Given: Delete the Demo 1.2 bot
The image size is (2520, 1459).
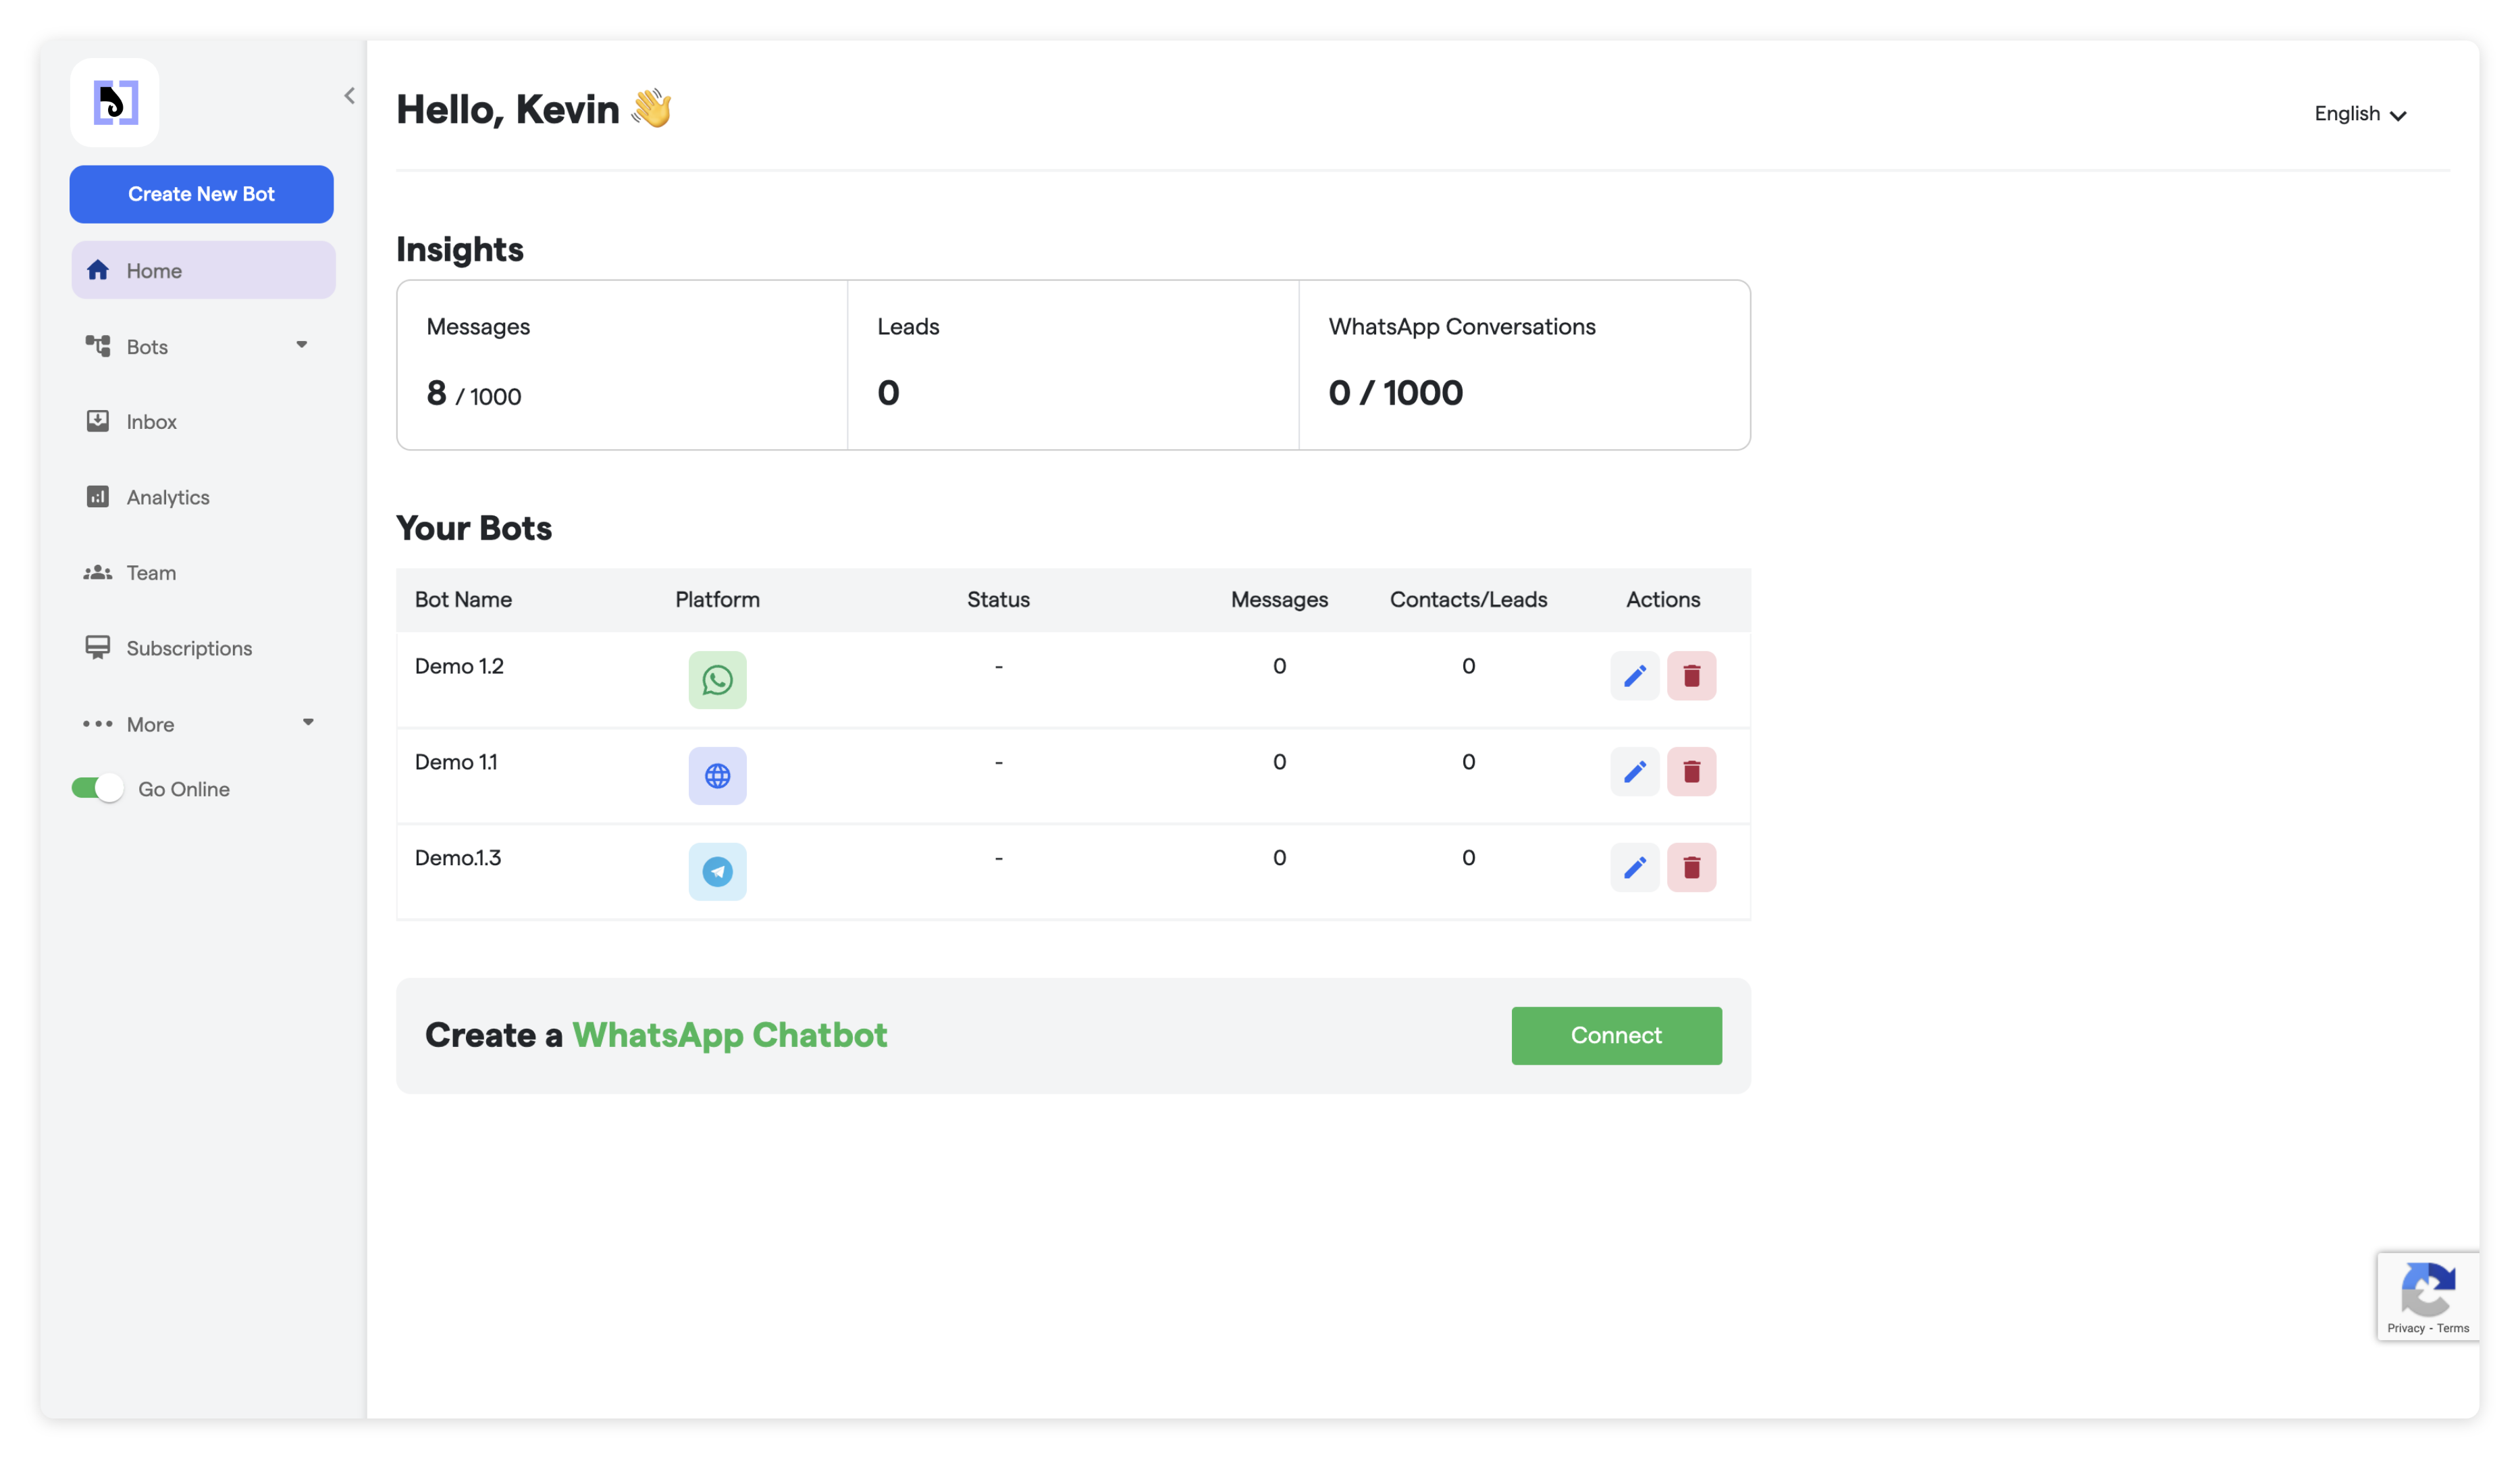Looking at the screenshot, I should tap(1691, 676).
